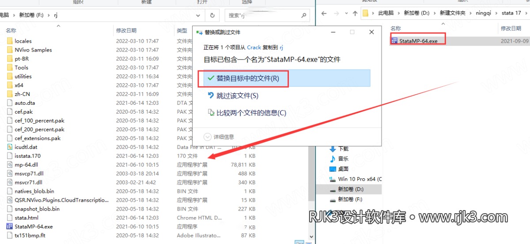Select stata.html file icon
This screenshot has height=244, width=530.
(10, 218)
